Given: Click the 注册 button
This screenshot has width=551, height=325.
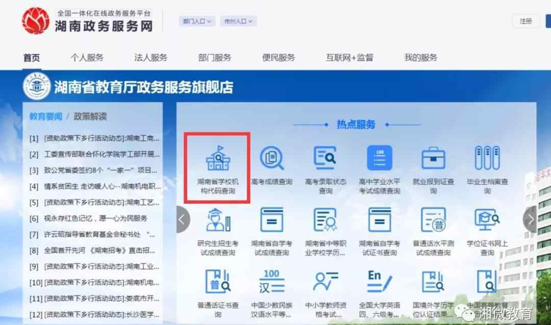Looking at the screenshot, I should coord(525,21).
